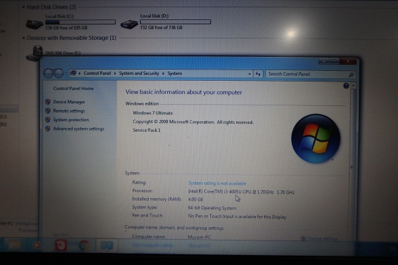Go to Control Panel Home

(74, 88)
